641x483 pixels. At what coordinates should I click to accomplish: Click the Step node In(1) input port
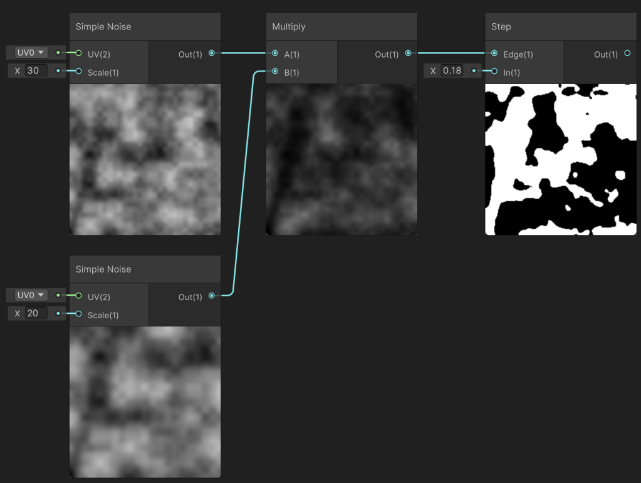coord(494,71)
